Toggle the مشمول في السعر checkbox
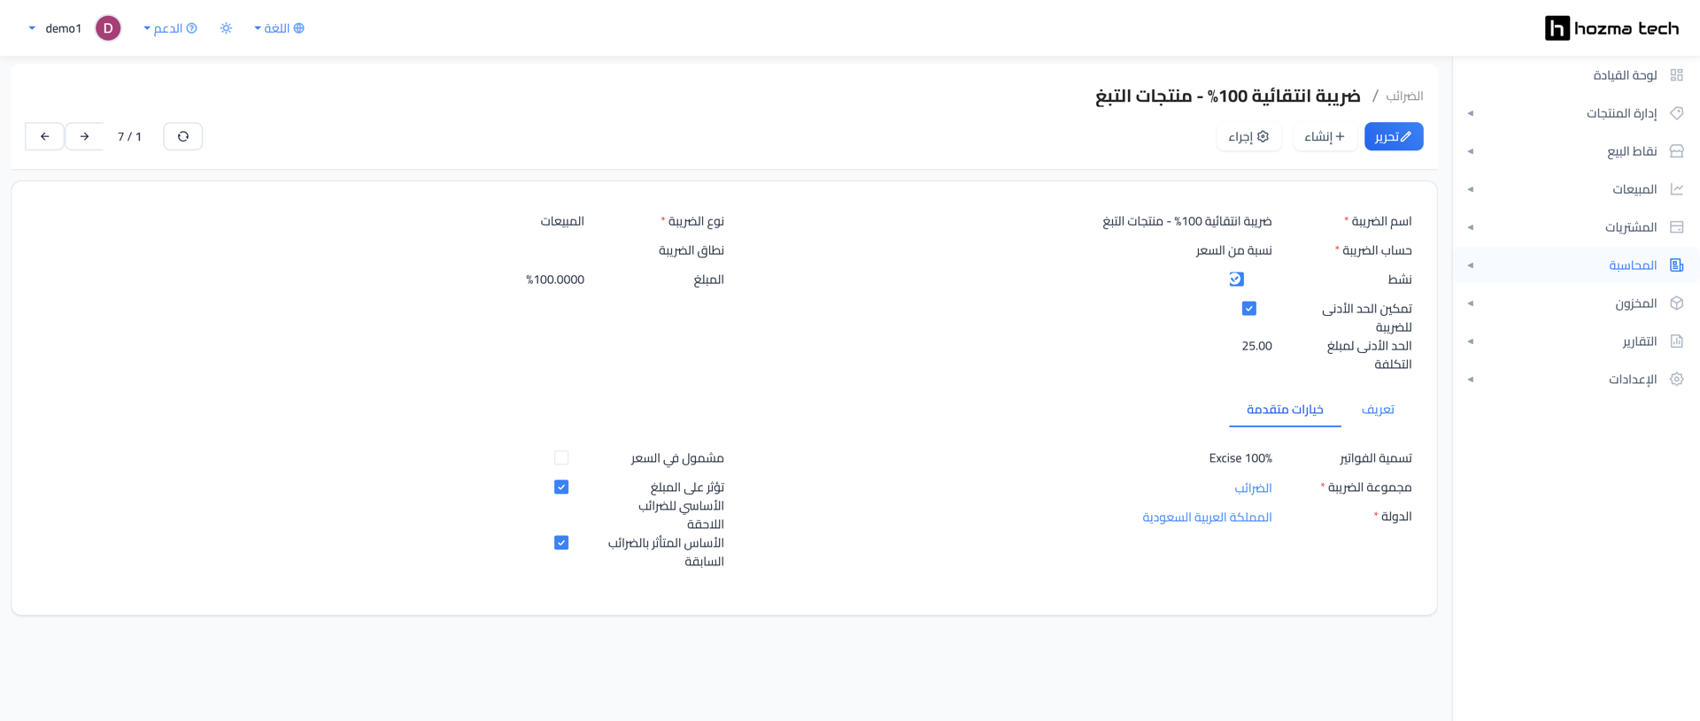The height and width of the screenshot is (721, 1700). [561, 458]
